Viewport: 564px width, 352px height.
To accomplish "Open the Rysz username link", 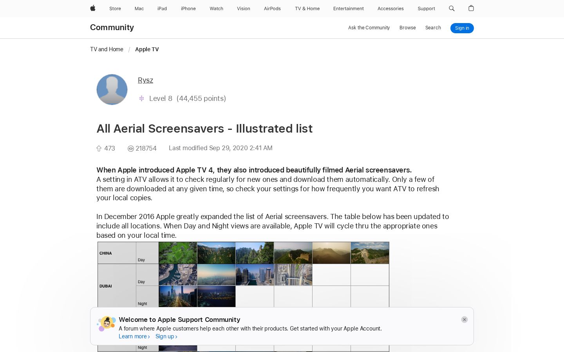I will tap(145, 80).
